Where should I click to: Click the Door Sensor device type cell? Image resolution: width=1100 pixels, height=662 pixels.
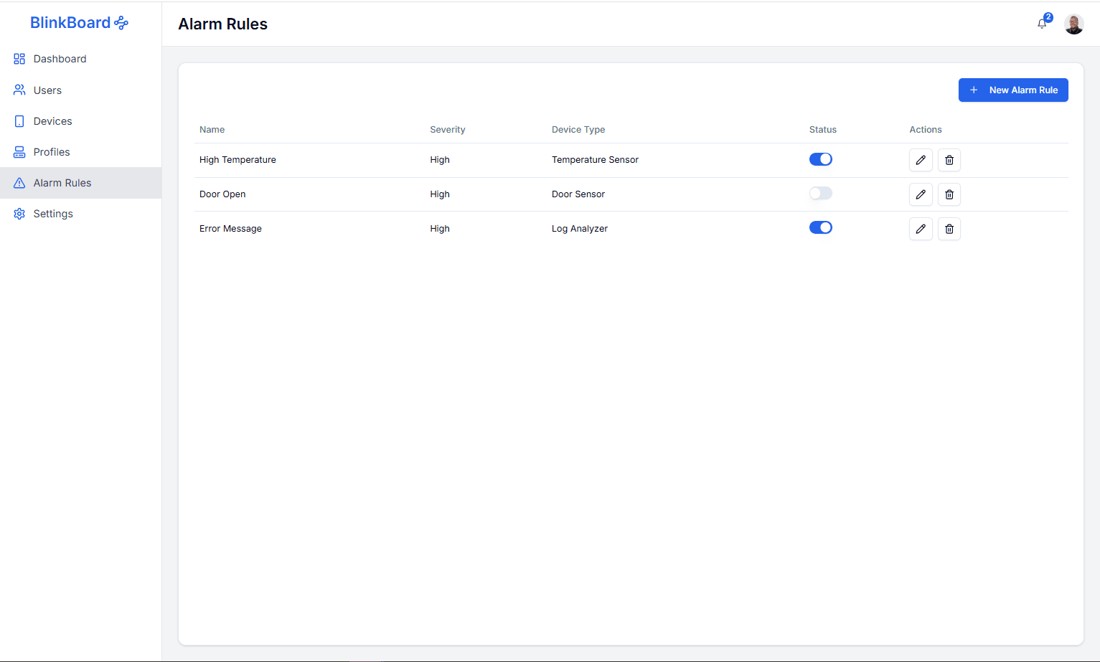578,194
